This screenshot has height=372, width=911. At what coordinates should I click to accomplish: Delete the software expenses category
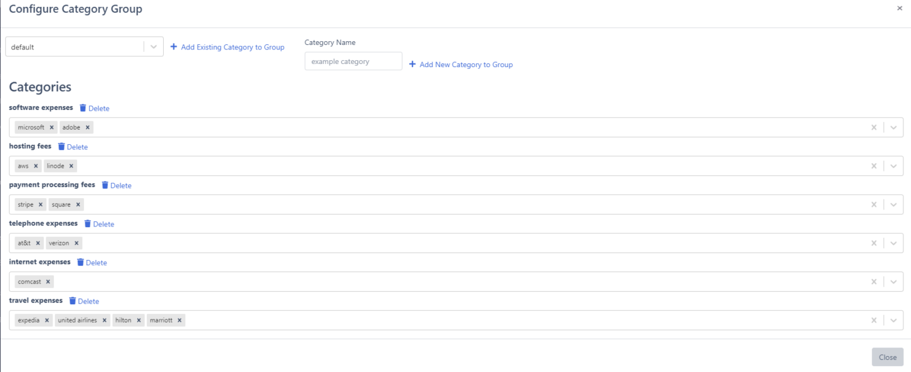coord(94,108)
